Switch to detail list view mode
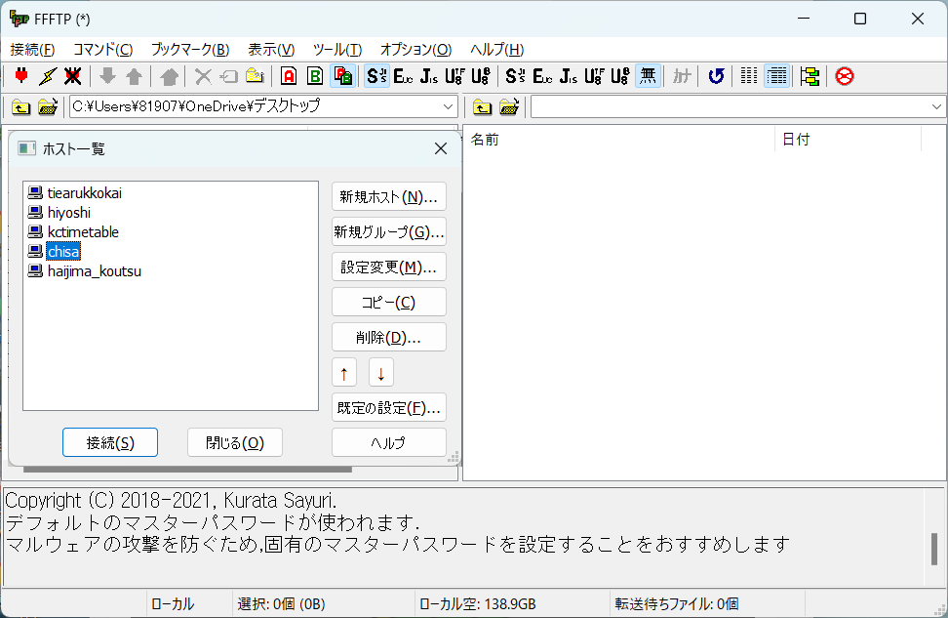The height and width of the screenshot is (618, 948). [776, 75]
